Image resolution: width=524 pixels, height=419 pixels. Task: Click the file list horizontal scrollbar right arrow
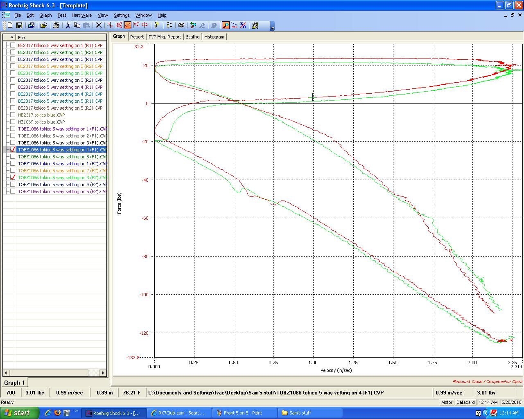(x=103, y=373)
